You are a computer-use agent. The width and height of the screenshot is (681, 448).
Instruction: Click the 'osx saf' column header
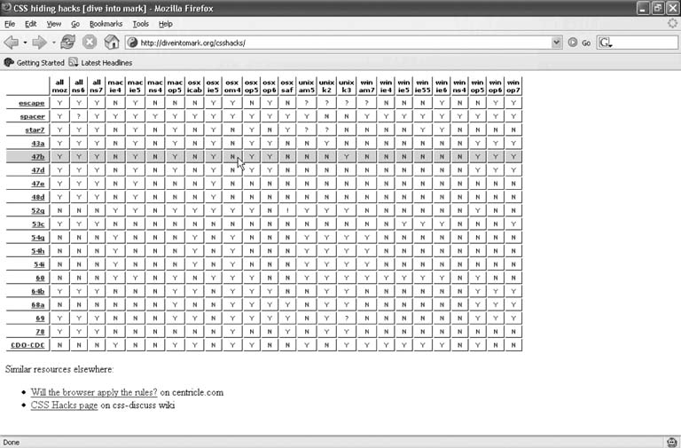click(x=287, y=86)
